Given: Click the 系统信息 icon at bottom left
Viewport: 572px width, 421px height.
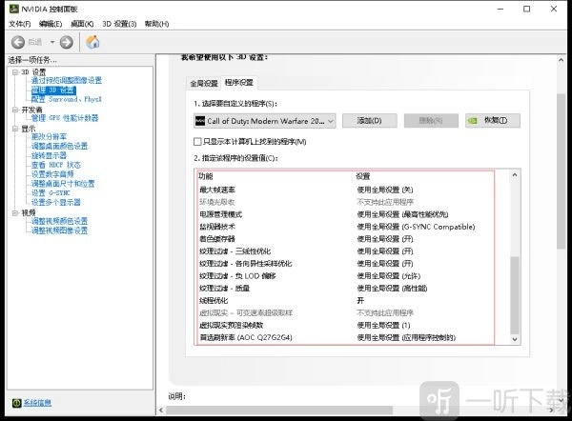Looking at the screenshot, I should click(x=16, y=403).
